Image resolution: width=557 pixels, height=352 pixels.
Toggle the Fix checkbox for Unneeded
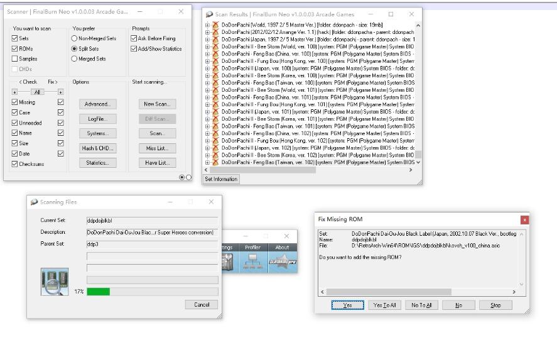click(x=61, y=123)
